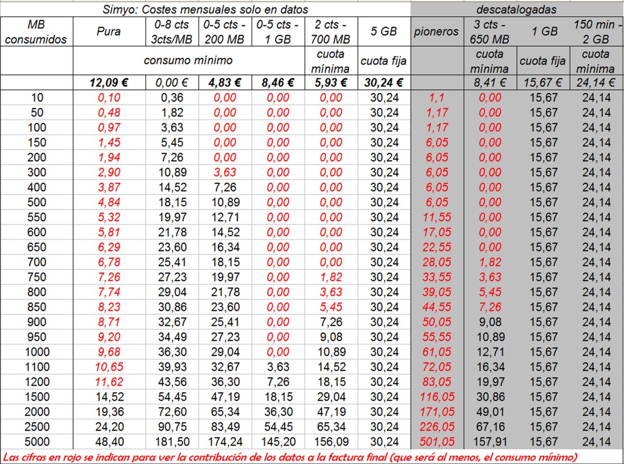Click the 'consumo mínimo' merged cell
The height and width of the screenshot is (464, 624).
click(x=188, y=60)
